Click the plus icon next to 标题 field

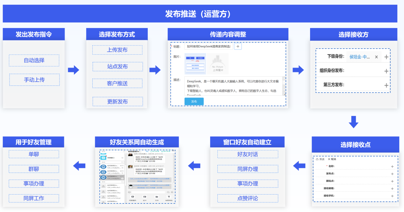pyautogui.click(x=238, y=46)
